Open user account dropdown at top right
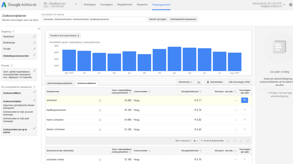Screen dimensions: 293x164 point(284,5)
